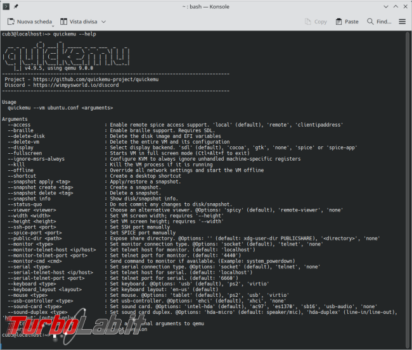Click 'Kill the VM process if it is running'
Screen dimensions: 412x350
162,165
